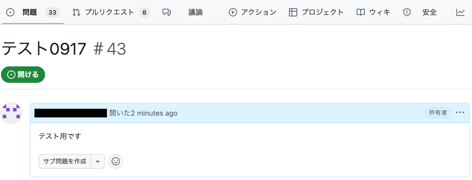Screen dimensions: 472x180
Task: Click the Wiki book icon
Action: (x=360, y=12)
